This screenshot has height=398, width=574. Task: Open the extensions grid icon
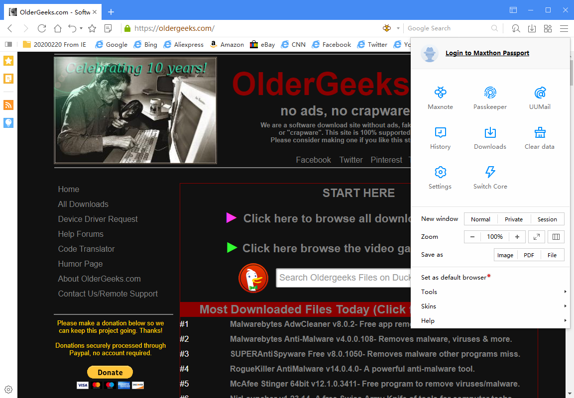(x=548, y=28)
